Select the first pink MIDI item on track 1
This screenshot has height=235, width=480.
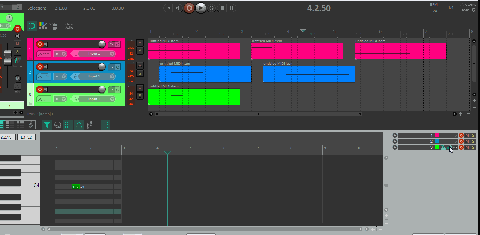pyautogui.click(x=194, y=51)
